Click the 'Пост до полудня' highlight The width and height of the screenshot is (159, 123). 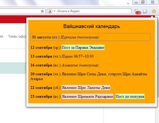[x=130, y=96]
